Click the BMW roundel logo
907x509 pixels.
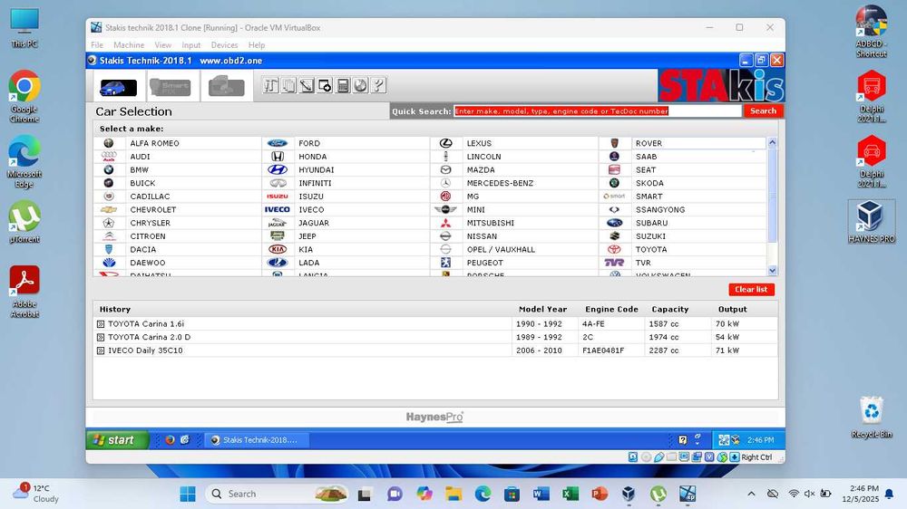tap(109, 170)
